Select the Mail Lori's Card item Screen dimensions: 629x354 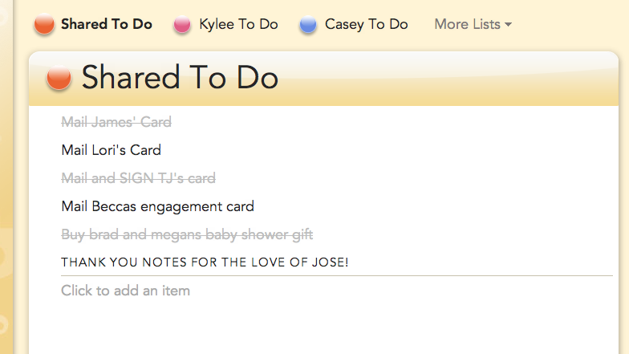(111, 150)
